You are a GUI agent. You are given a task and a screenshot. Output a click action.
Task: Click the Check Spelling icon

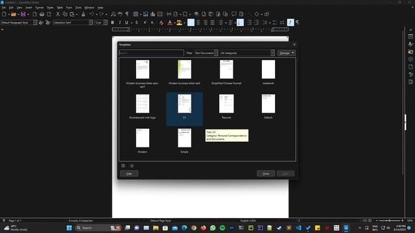120,14
